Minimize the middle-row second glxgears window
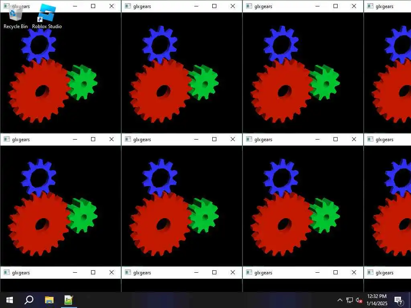The height and width of the screenshot is (308, 411). click(196, 139)
